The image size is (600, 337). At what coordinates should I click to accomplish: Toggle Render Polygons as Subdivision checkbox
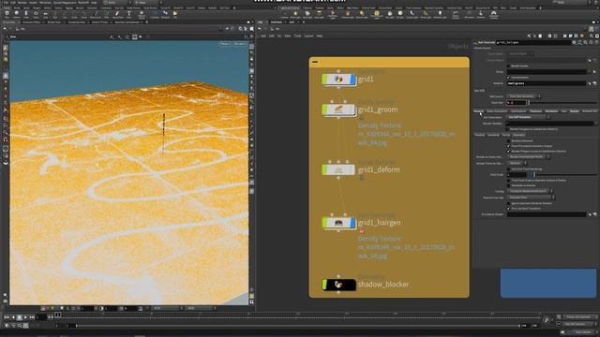[x=508, y=129]
